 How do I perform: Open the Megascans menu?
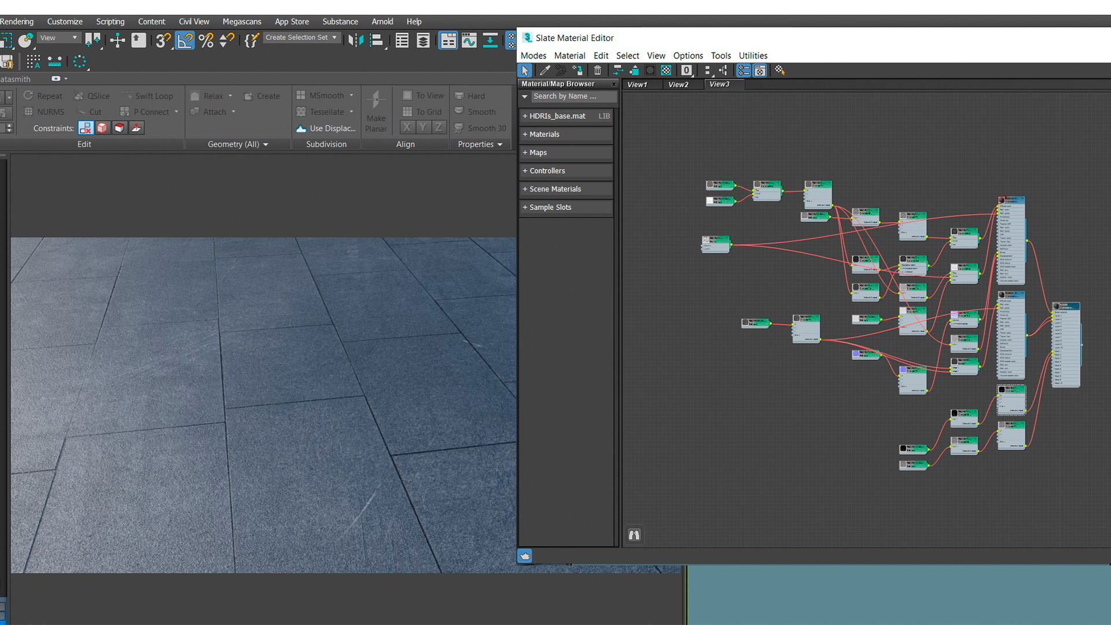pyautogui.click(x=242, y=21)
